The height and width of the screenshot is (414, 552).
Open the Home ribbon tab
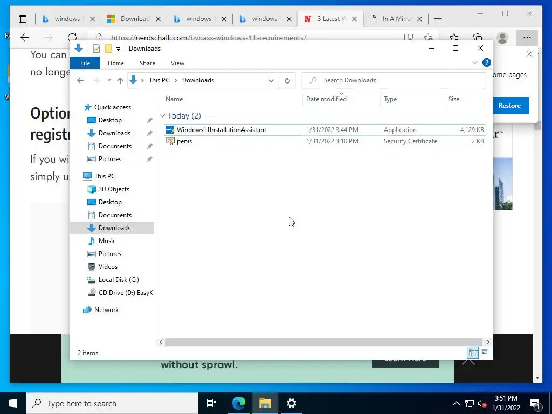(116, 63)
